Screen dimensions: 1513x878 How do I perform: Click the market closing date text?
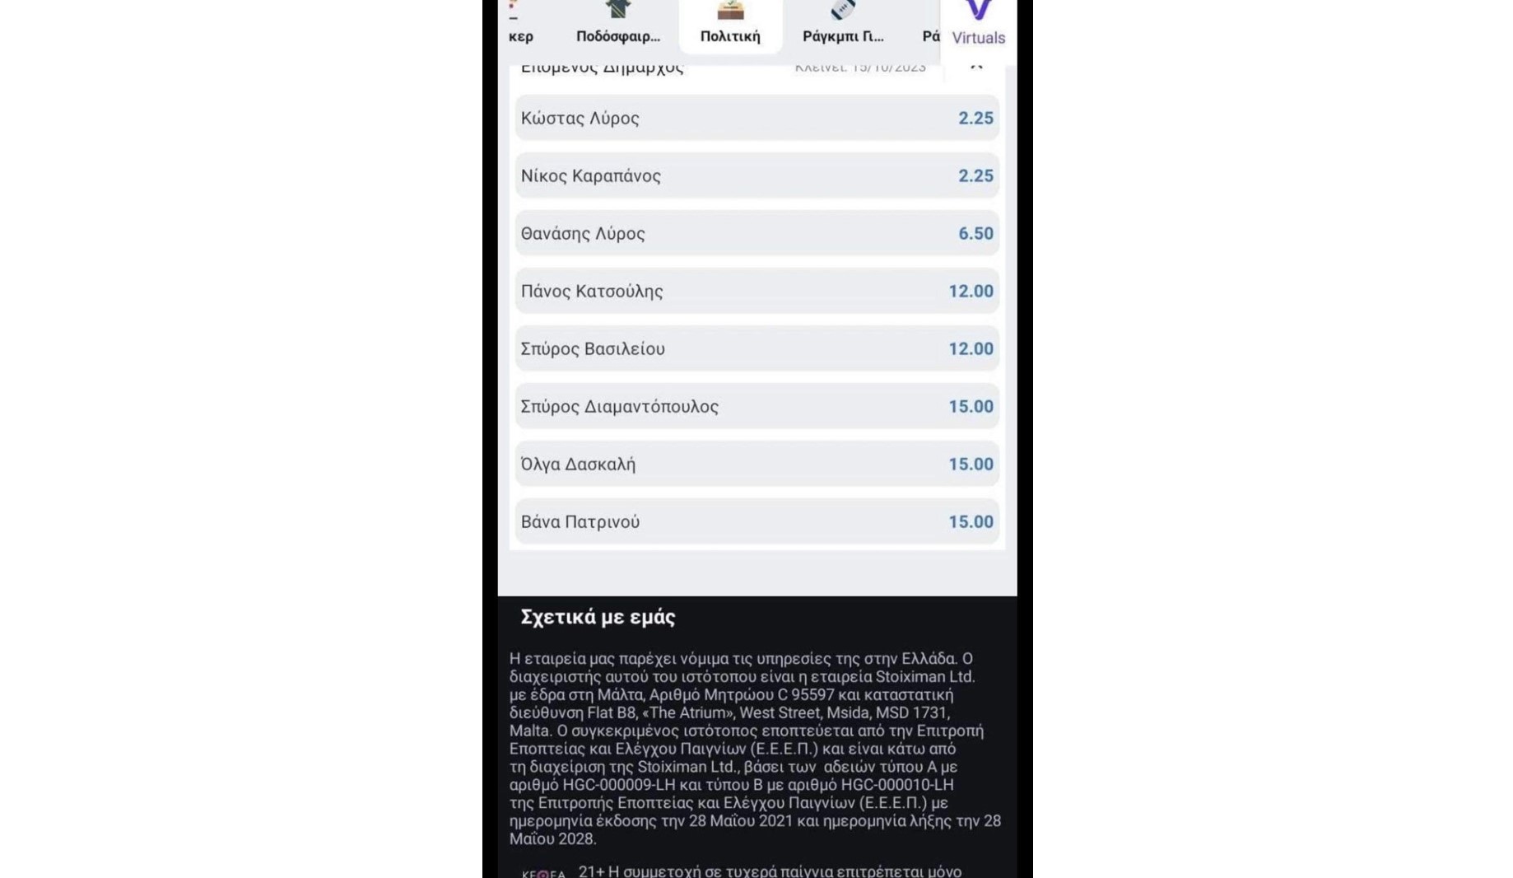coord(859,68)
